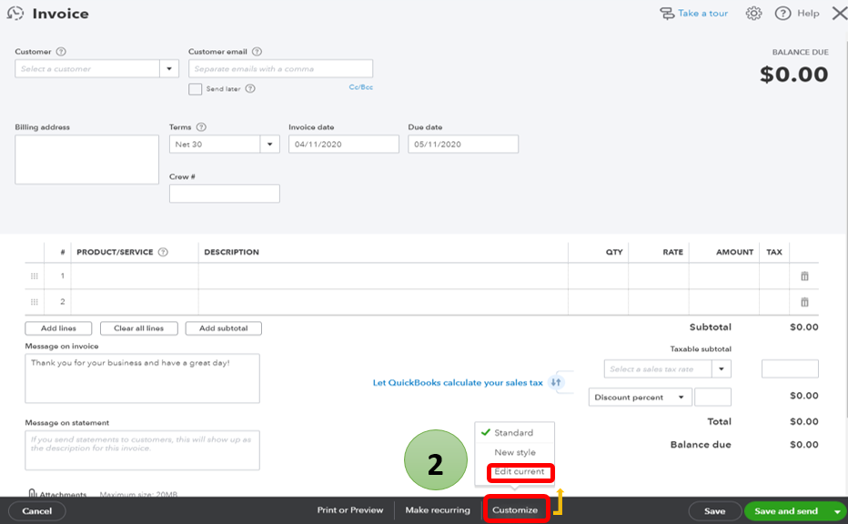The width and height of the screenshot is (848, 524).
Task: Click the Take a tour icon
Action: 667,14
